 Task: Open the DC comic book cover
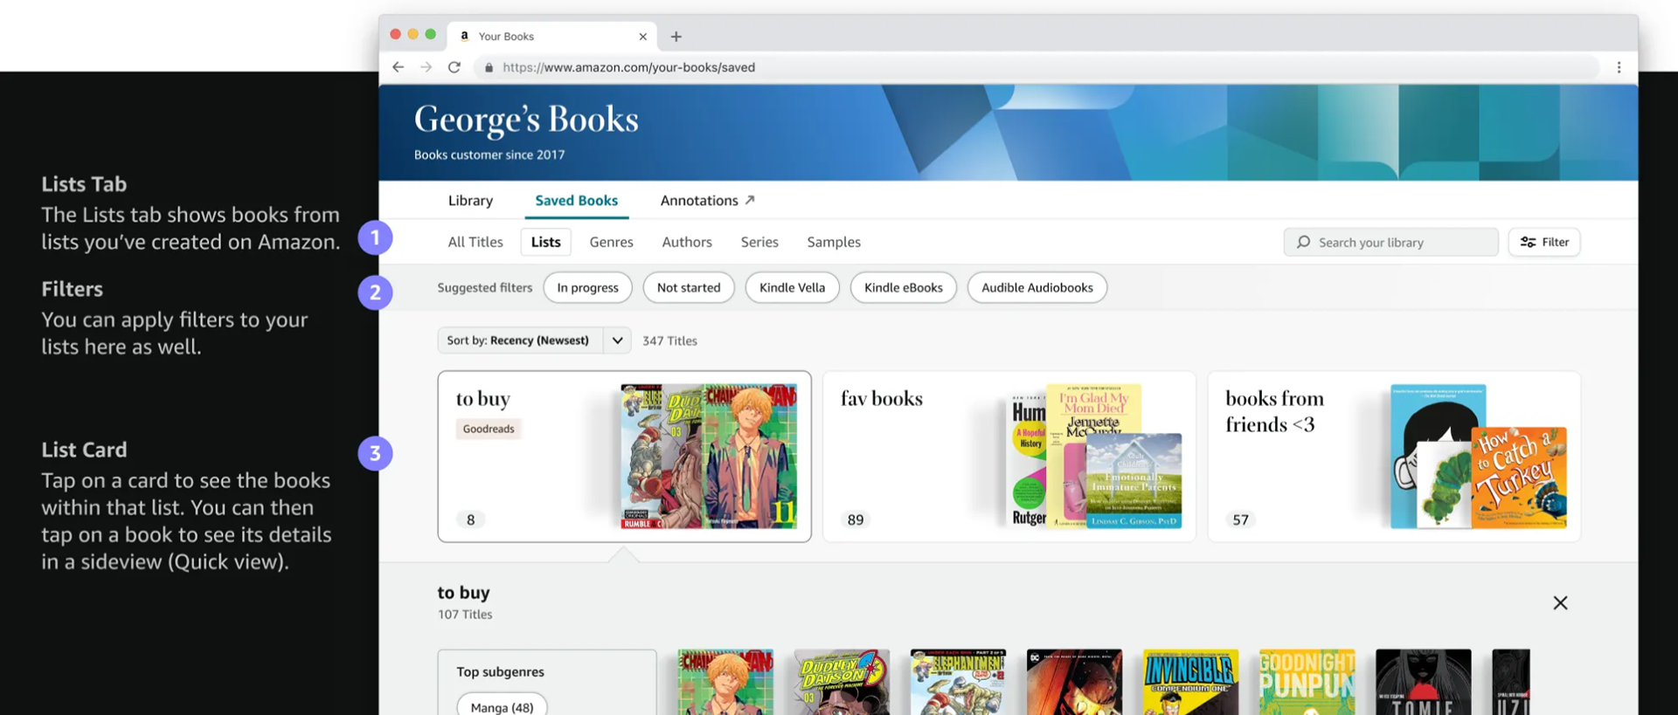click(x=1074, y=682)
